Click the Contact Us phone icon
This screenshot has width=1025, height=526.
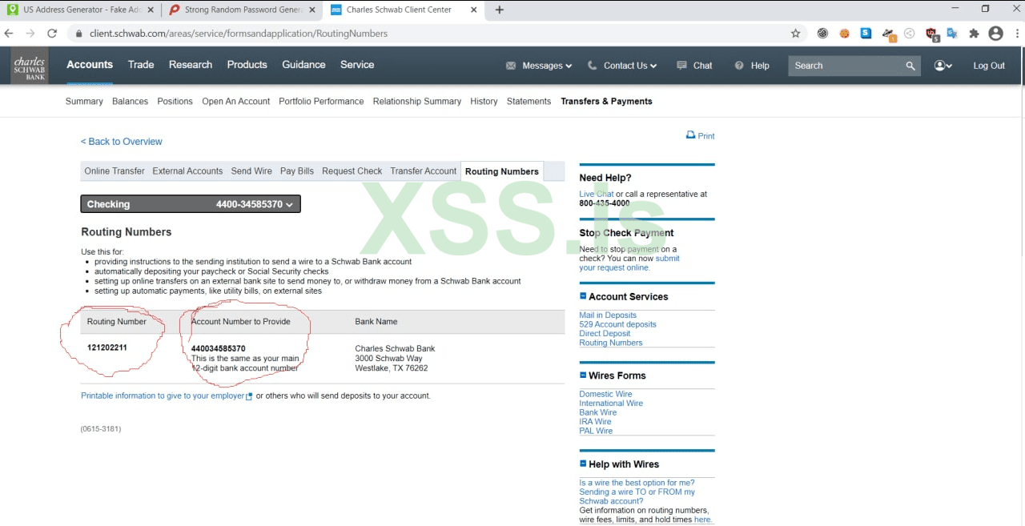pyautogui.click(x=593, y=66)
